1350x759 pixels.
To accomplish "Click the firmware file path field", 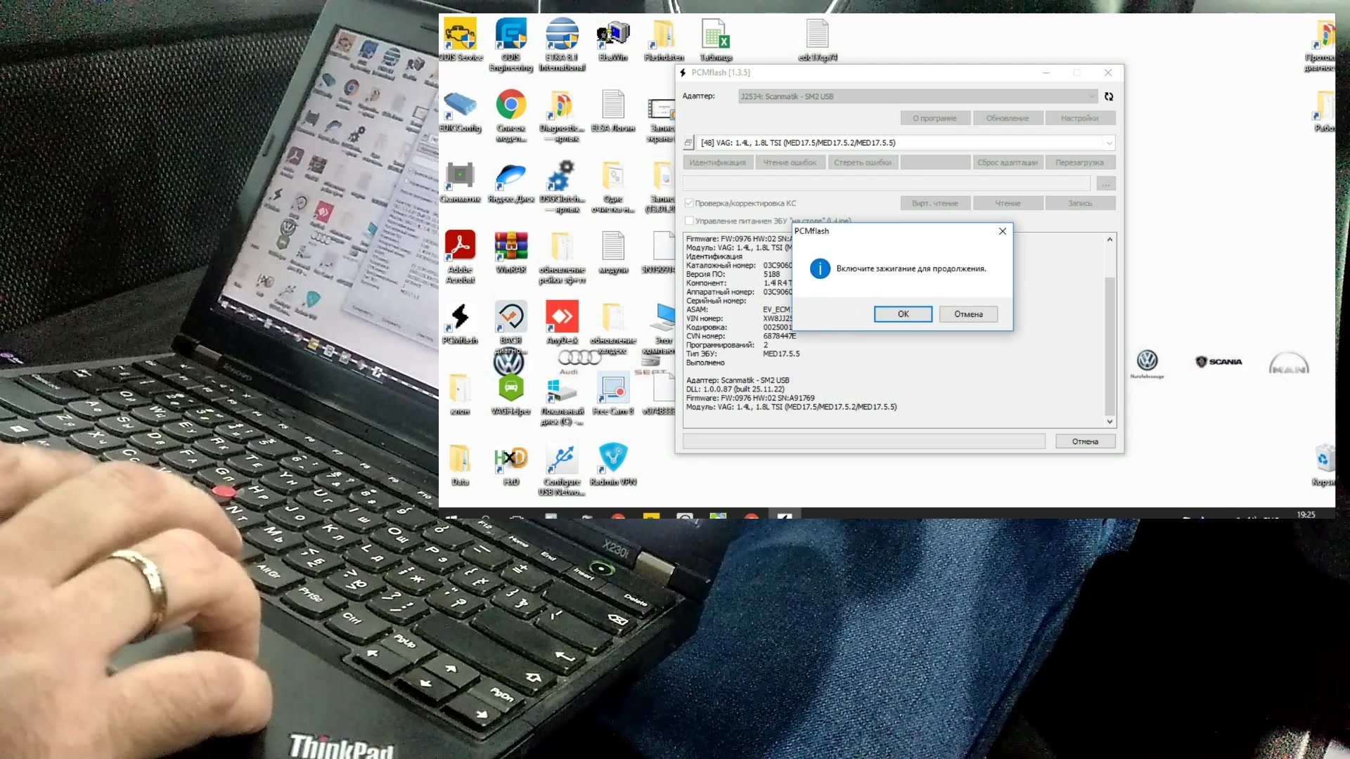I will [887, 183].
